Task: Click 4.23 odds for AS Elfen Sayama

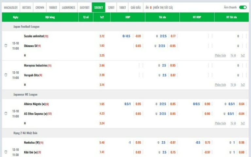Action: point(102,114)
